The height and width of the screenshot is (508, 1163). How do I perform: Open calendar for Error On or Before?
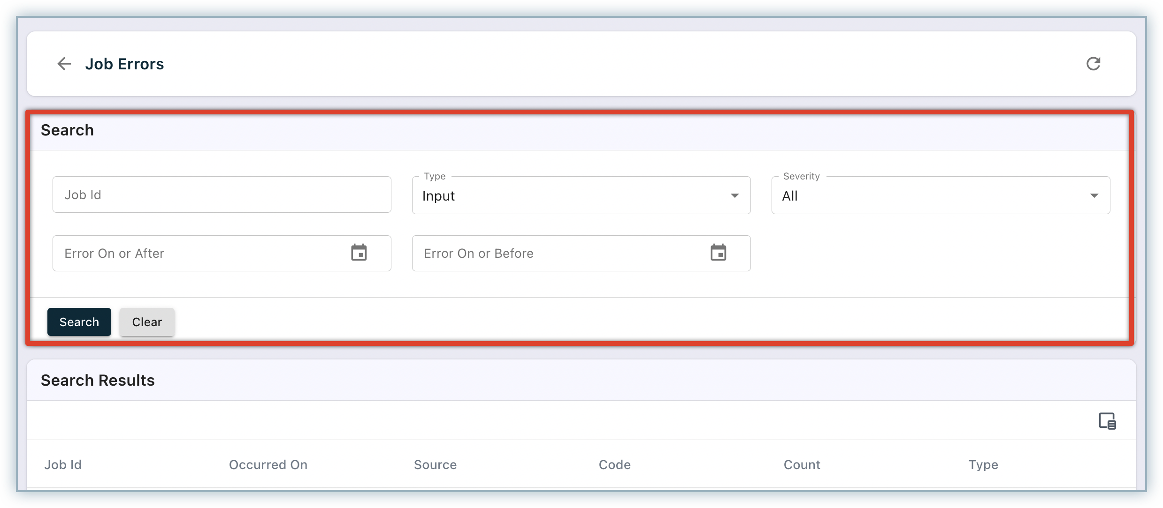(718, 253)
